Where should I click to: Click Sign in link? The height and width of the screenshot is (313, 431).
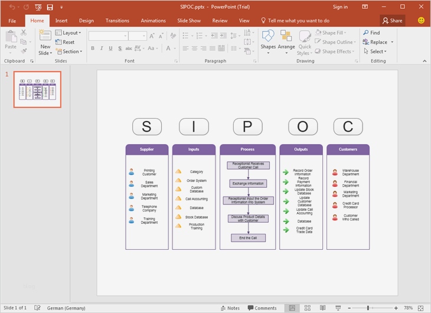click(x=340, y=7)
